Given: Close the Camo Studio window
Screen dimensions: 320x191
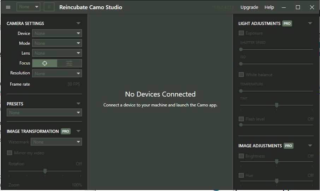Looking at the screenshot, I should pos(312,7).
